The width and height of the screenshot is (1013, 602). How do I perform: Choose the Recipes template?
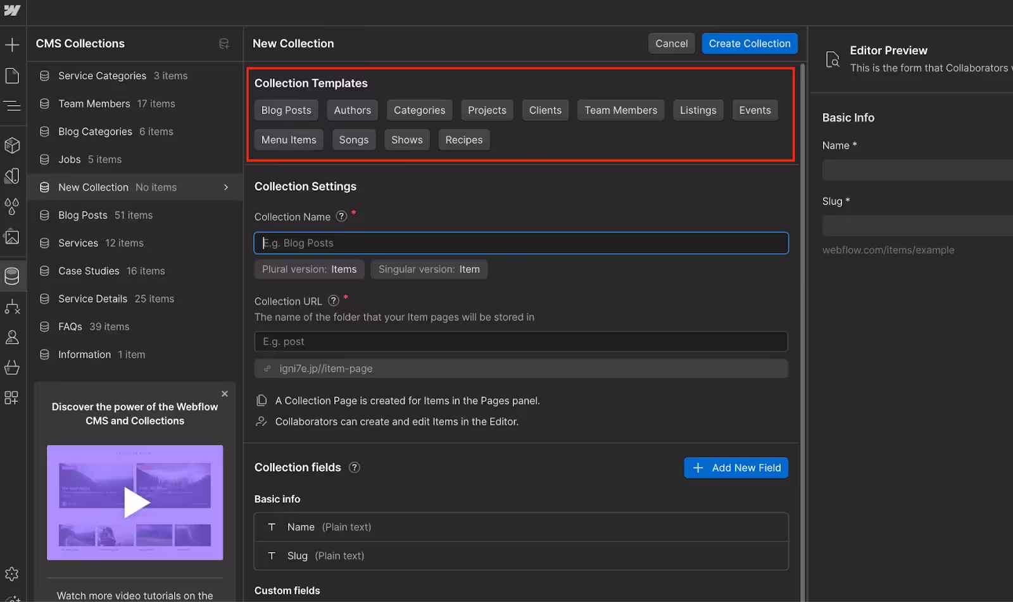pos(464,140)
